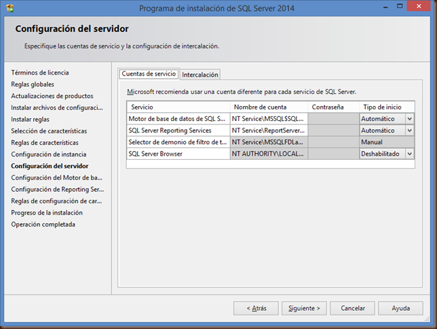The width and height of the screenshot is (437, 329).
Task: Click the NT AUTHORITY\LOCAL... account cell
Action: click(269, 154)
